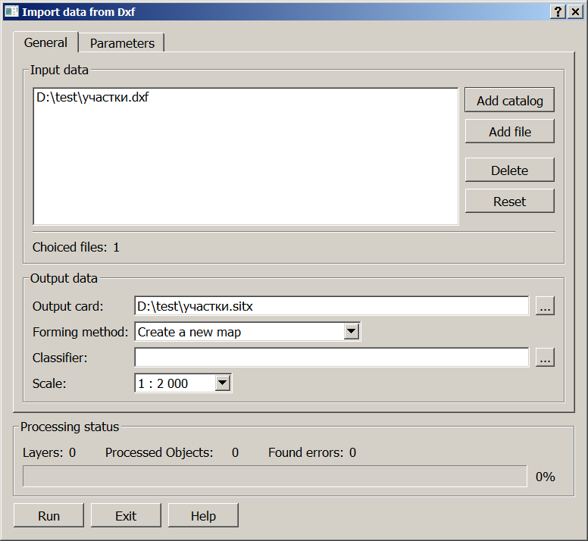Viewport: 588px width, 541px height.
Task: Select the Scale combo box value 1 : 2 000
Action: pos(174,383)
